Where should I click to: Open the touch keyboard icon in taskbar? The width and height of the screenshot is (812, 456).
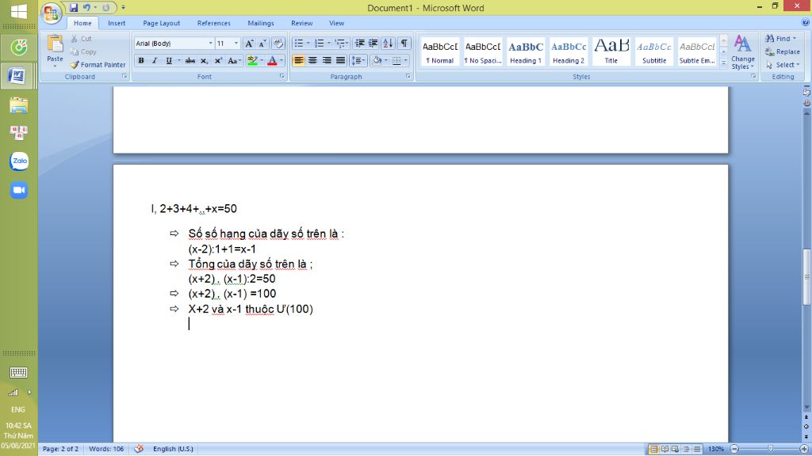click(x=19, y=372)
